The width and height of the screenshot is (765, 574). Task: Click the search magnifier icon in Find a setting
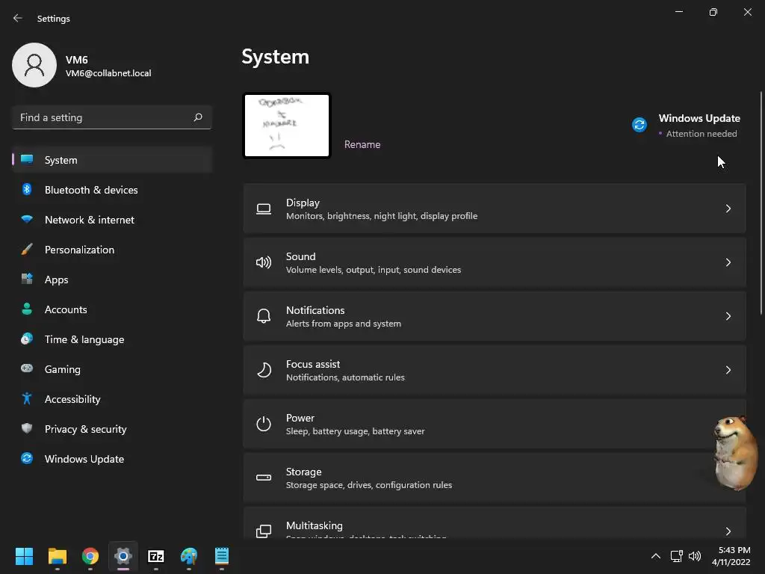[198, 117]
